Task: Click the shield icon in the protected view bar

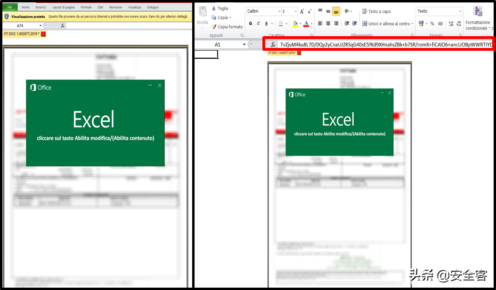Action: pos(7,16)
